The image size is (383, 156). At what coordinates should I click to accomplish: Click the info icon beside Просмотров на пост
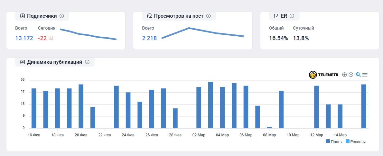tap(209, 16)
